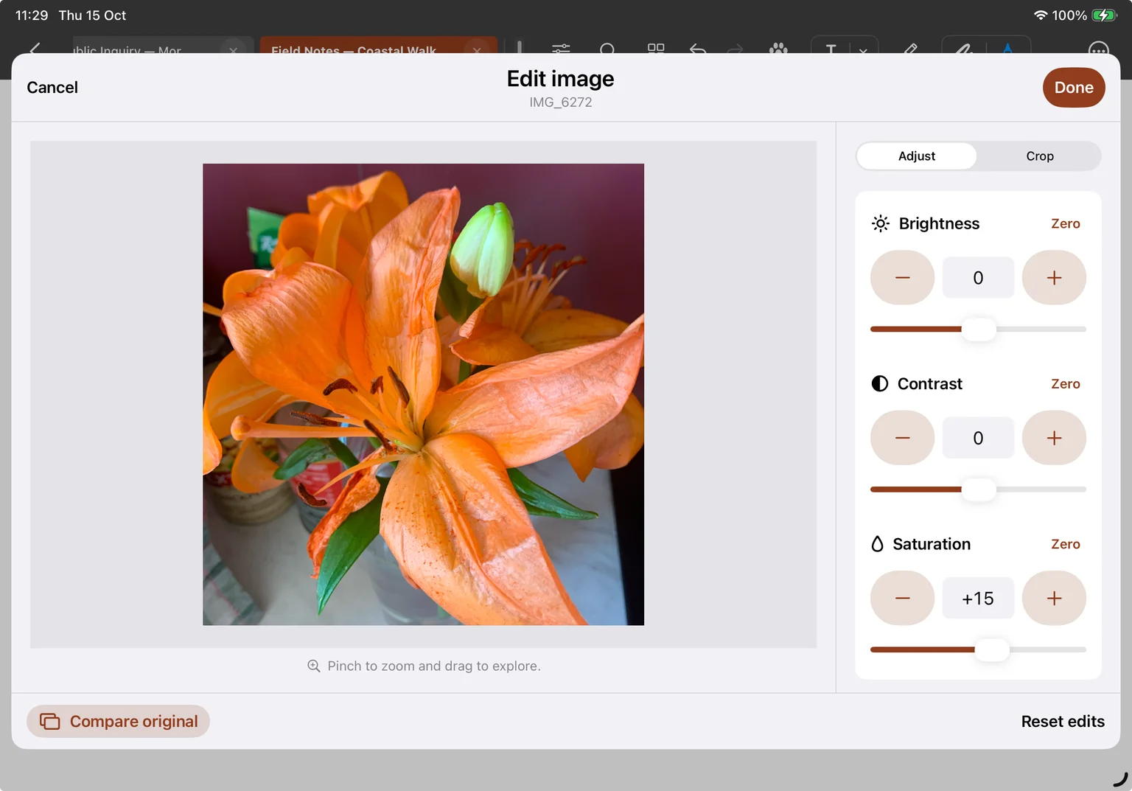This screenshot has width=1132, height=791.
Task: Tap the lily photo preview
Action: [x=423, y=394]
